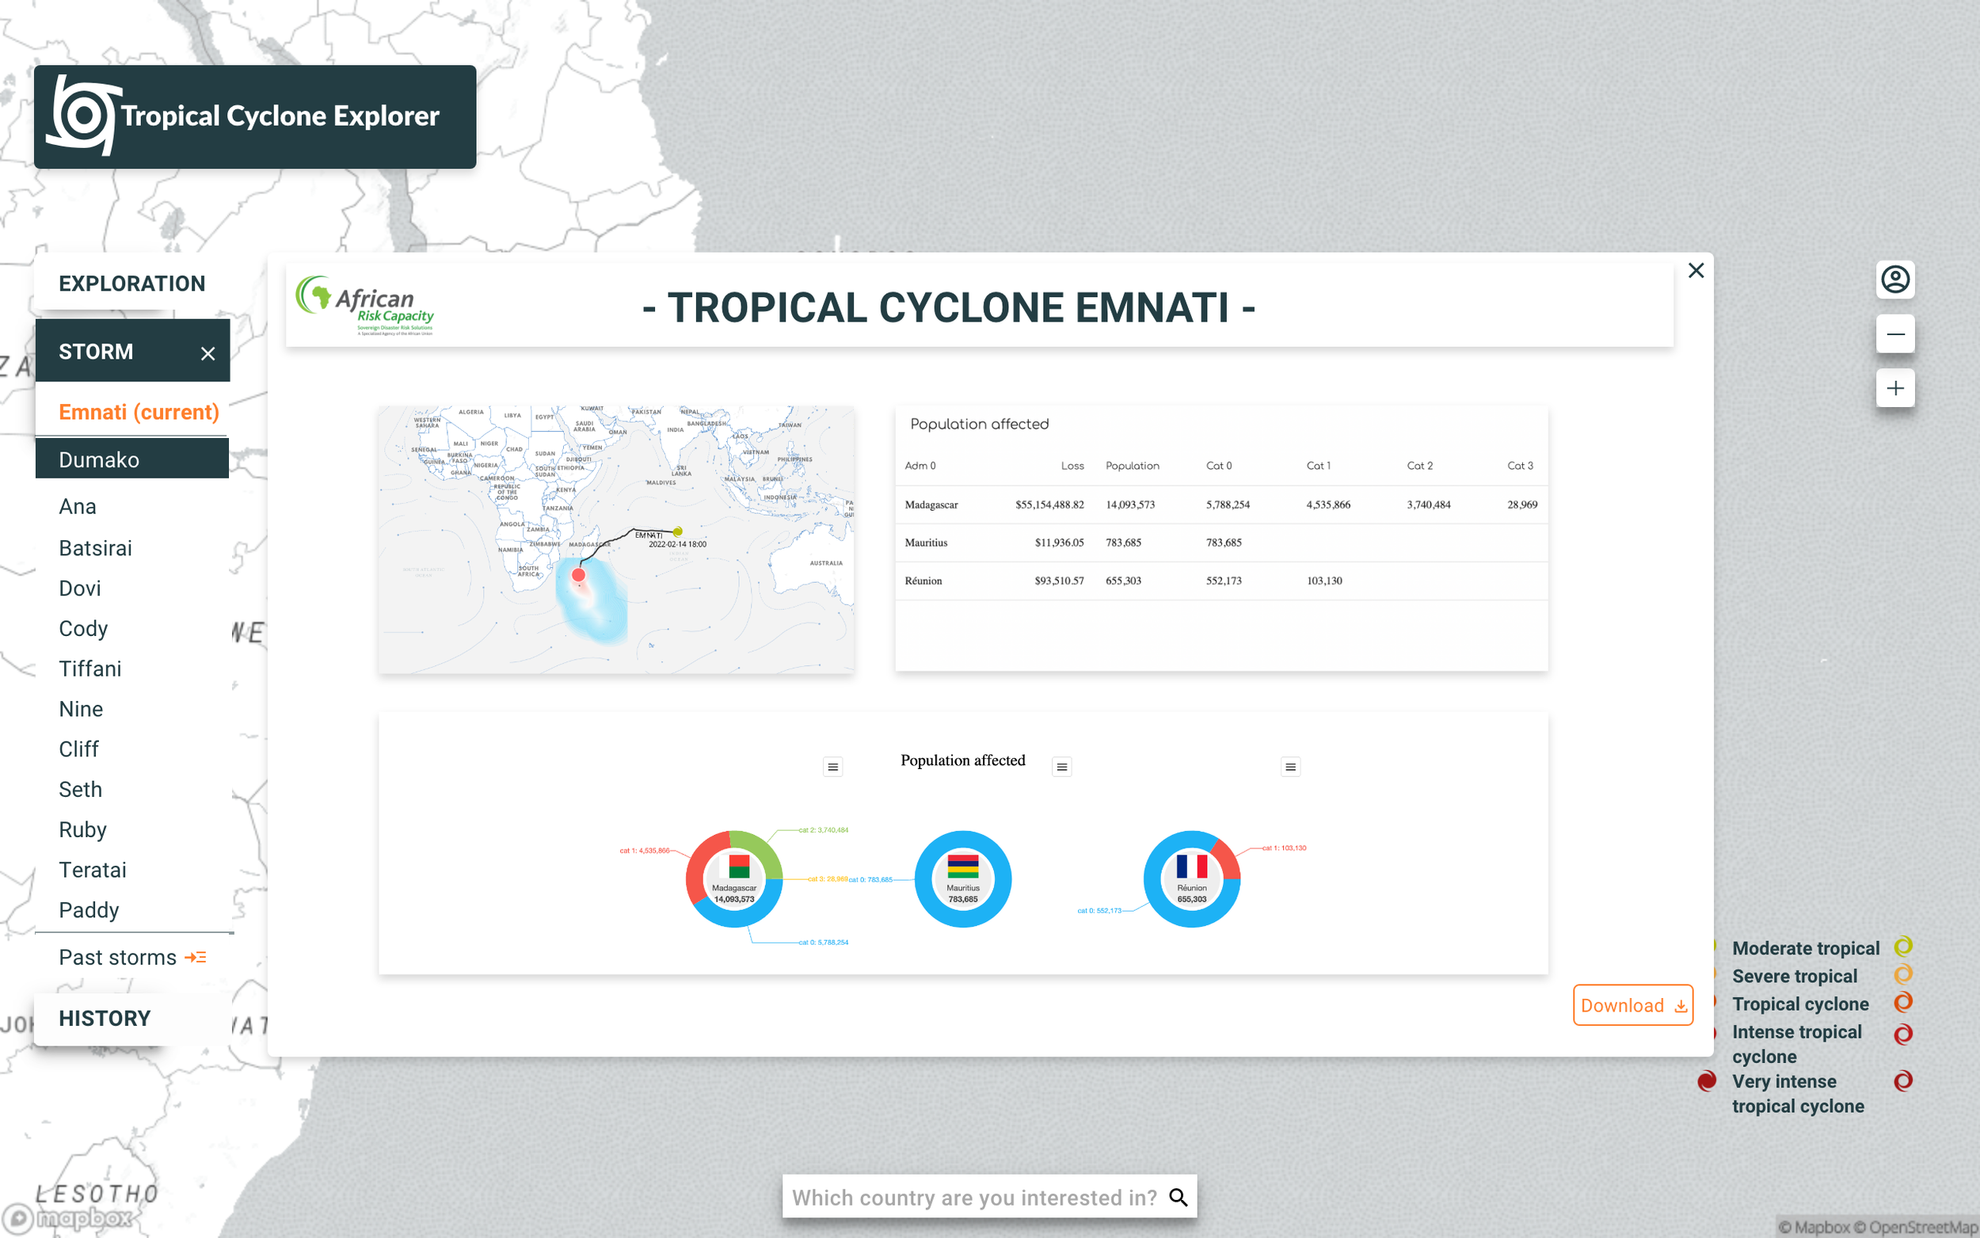Screen dimensions: 1980x1238
Task: Click the Tropical cyclone legend swirl icon
Action: (1903, 1002)
